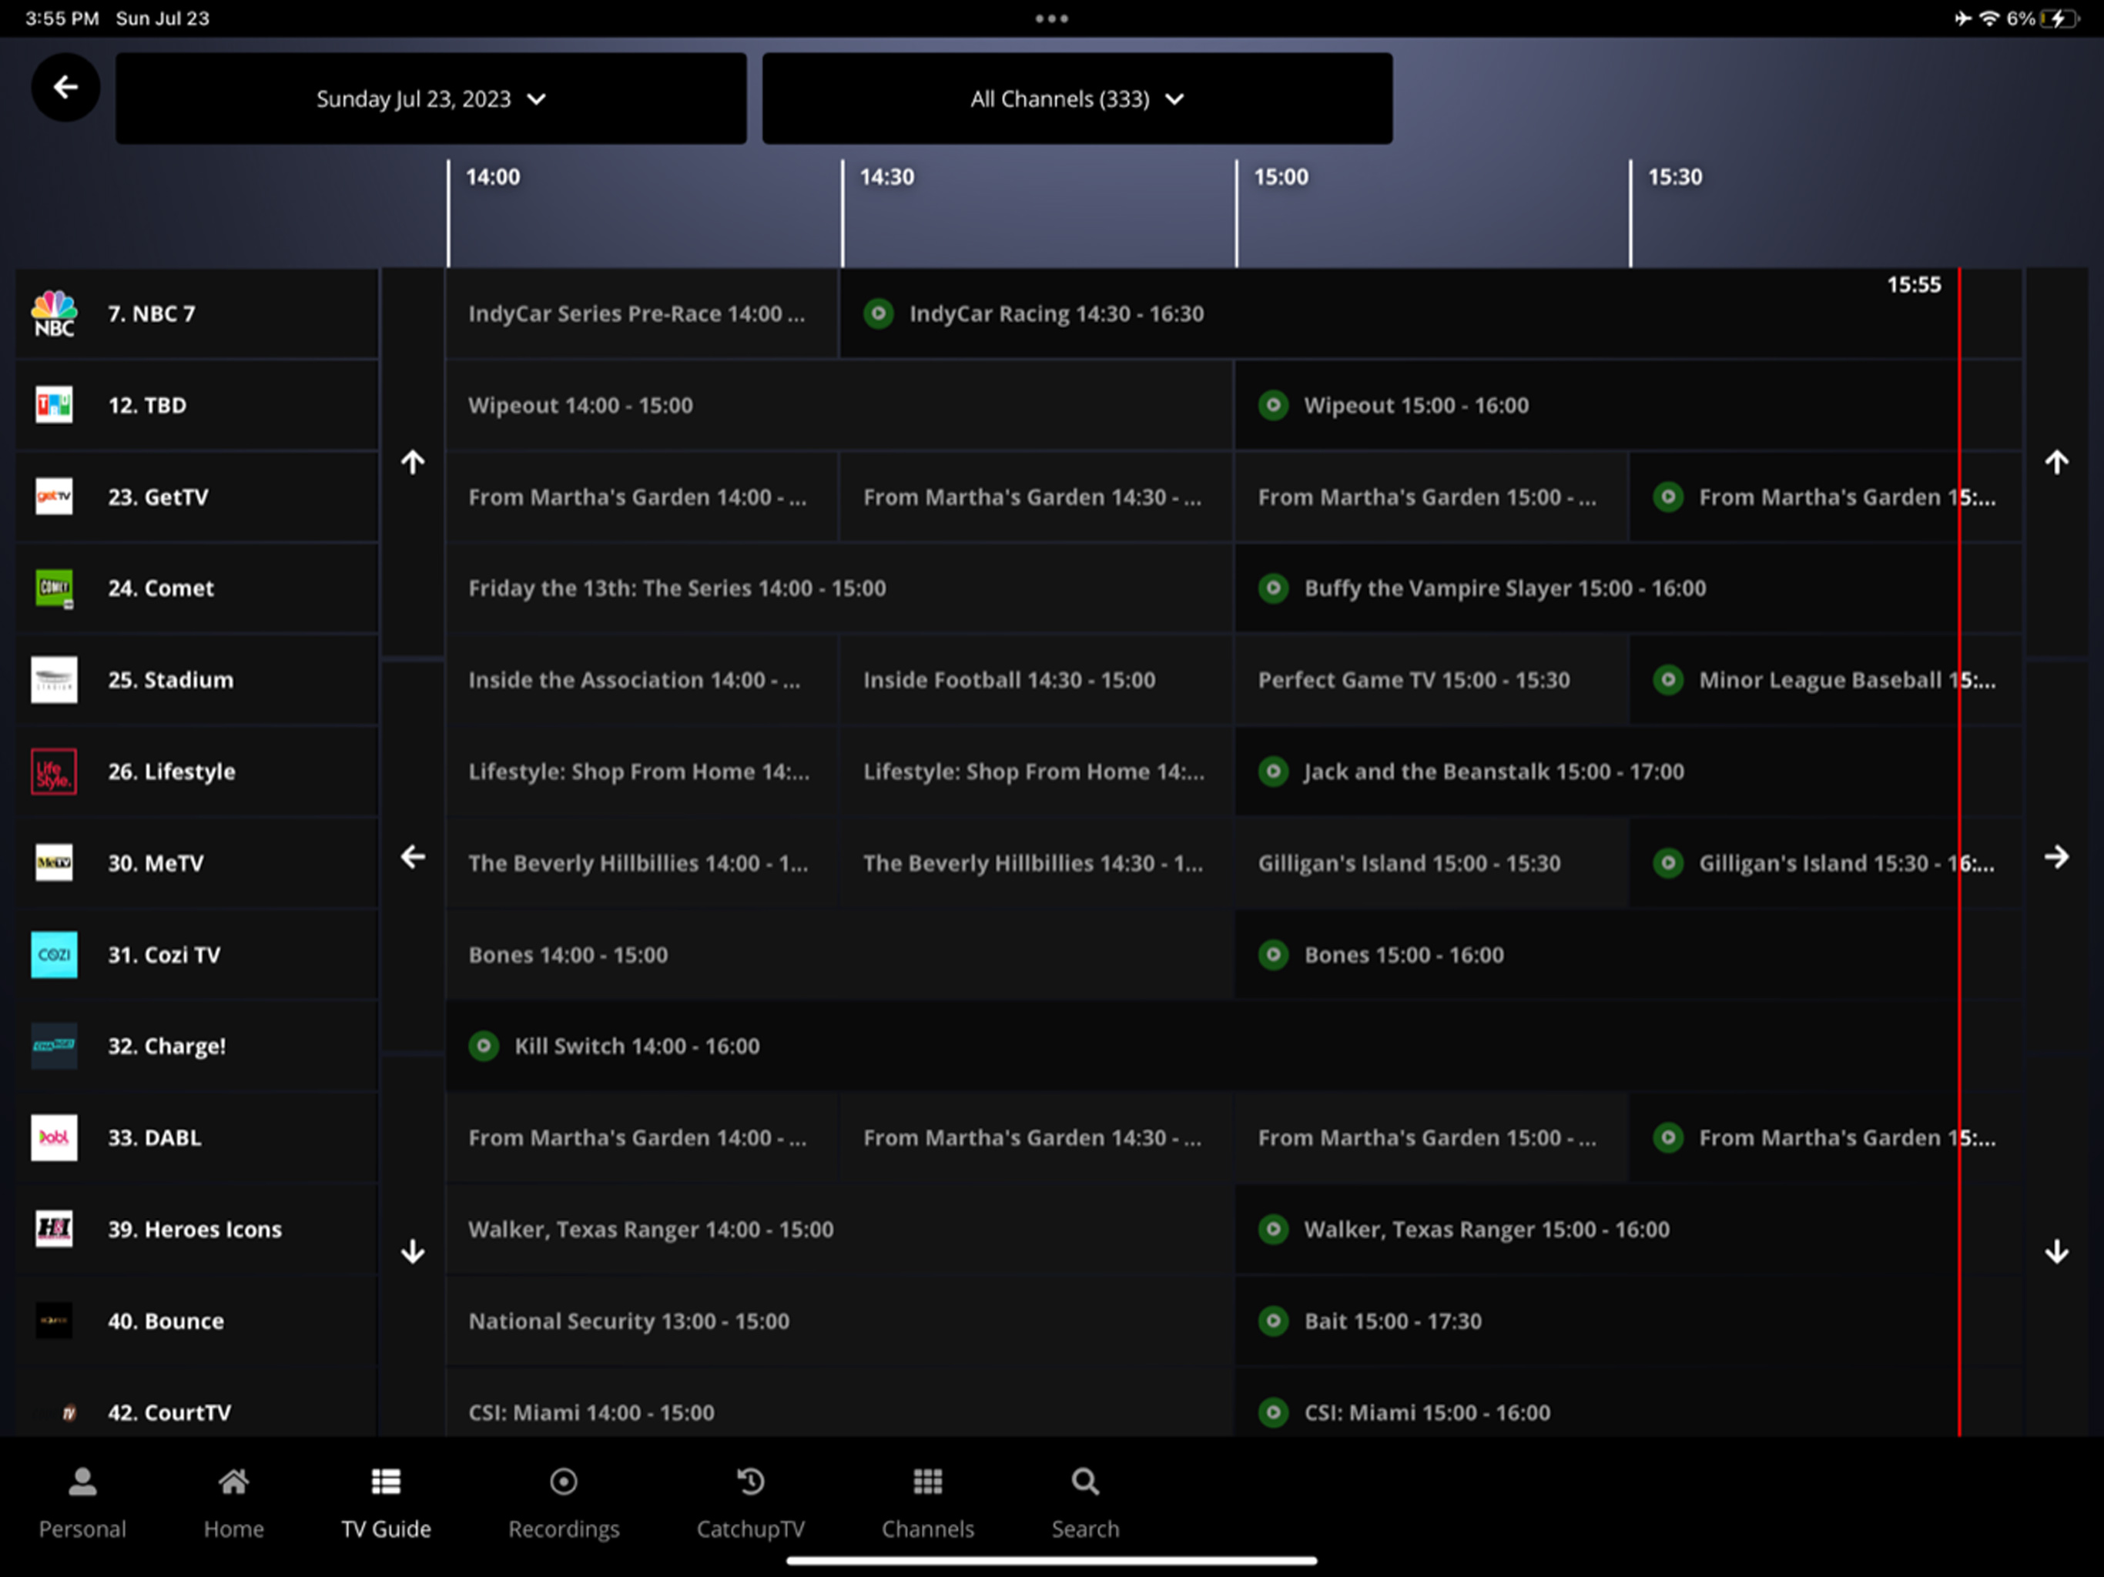Click the left-side down arrow of the guide
The height and width of the screenshot is (1577, 2104).
[x=413, y=1251]
